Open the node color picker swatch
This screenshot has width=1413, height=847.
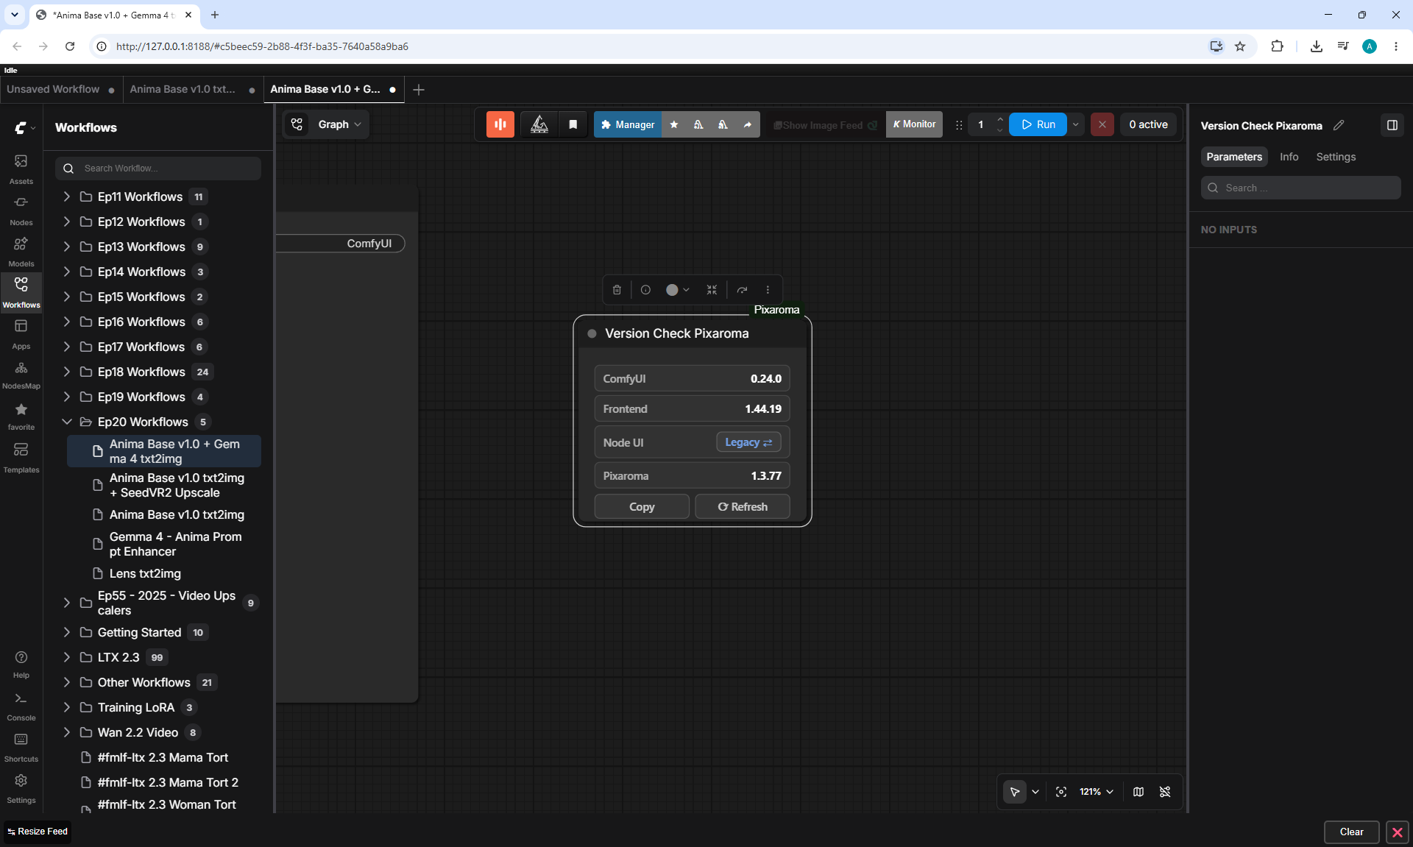coord(677,290)
